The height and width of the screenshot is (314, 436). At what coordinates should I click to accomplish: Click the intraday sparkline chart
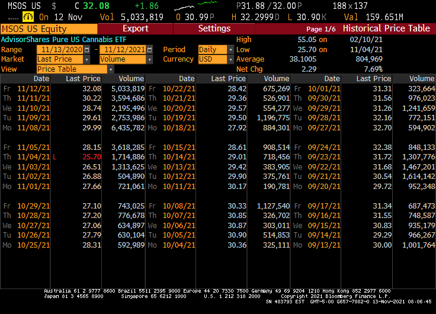[x=195, y=5]
